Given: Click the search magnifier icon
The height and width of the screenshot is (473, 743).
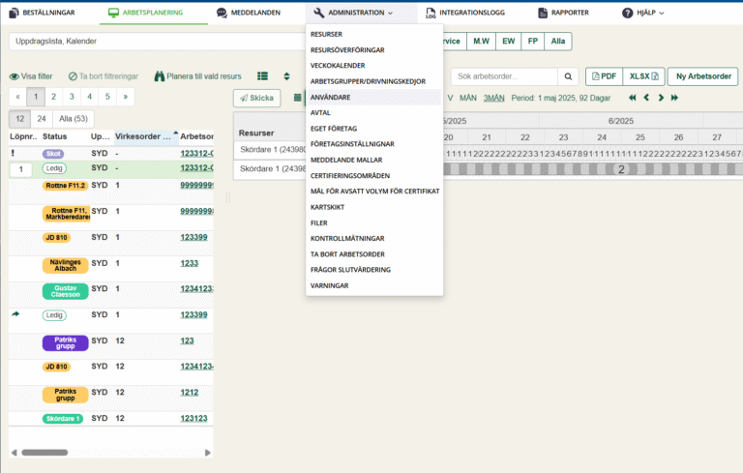Looking at the screenshot, I should point(571,76).
